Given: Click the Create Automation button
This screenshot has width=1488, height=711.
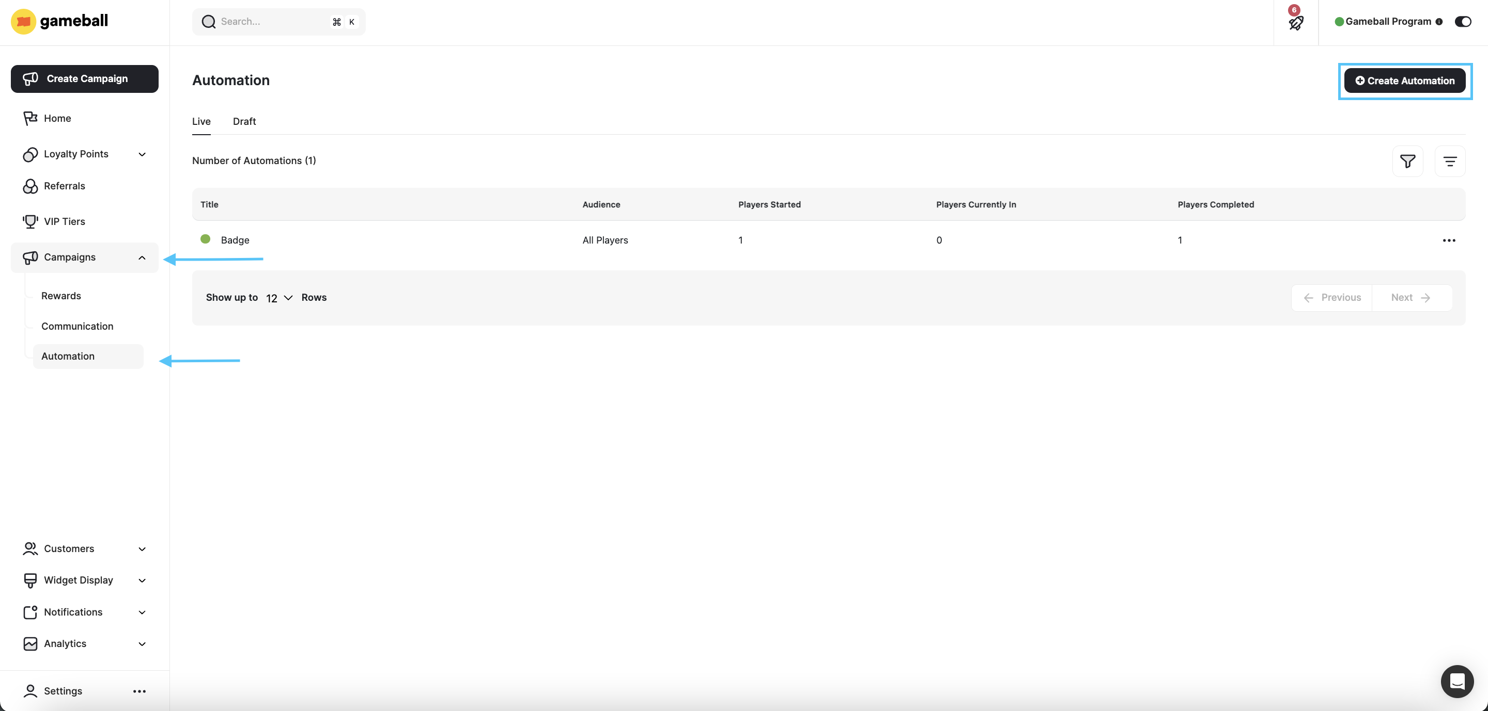Looking at the screenshot, I should (x=1405, y=80).
